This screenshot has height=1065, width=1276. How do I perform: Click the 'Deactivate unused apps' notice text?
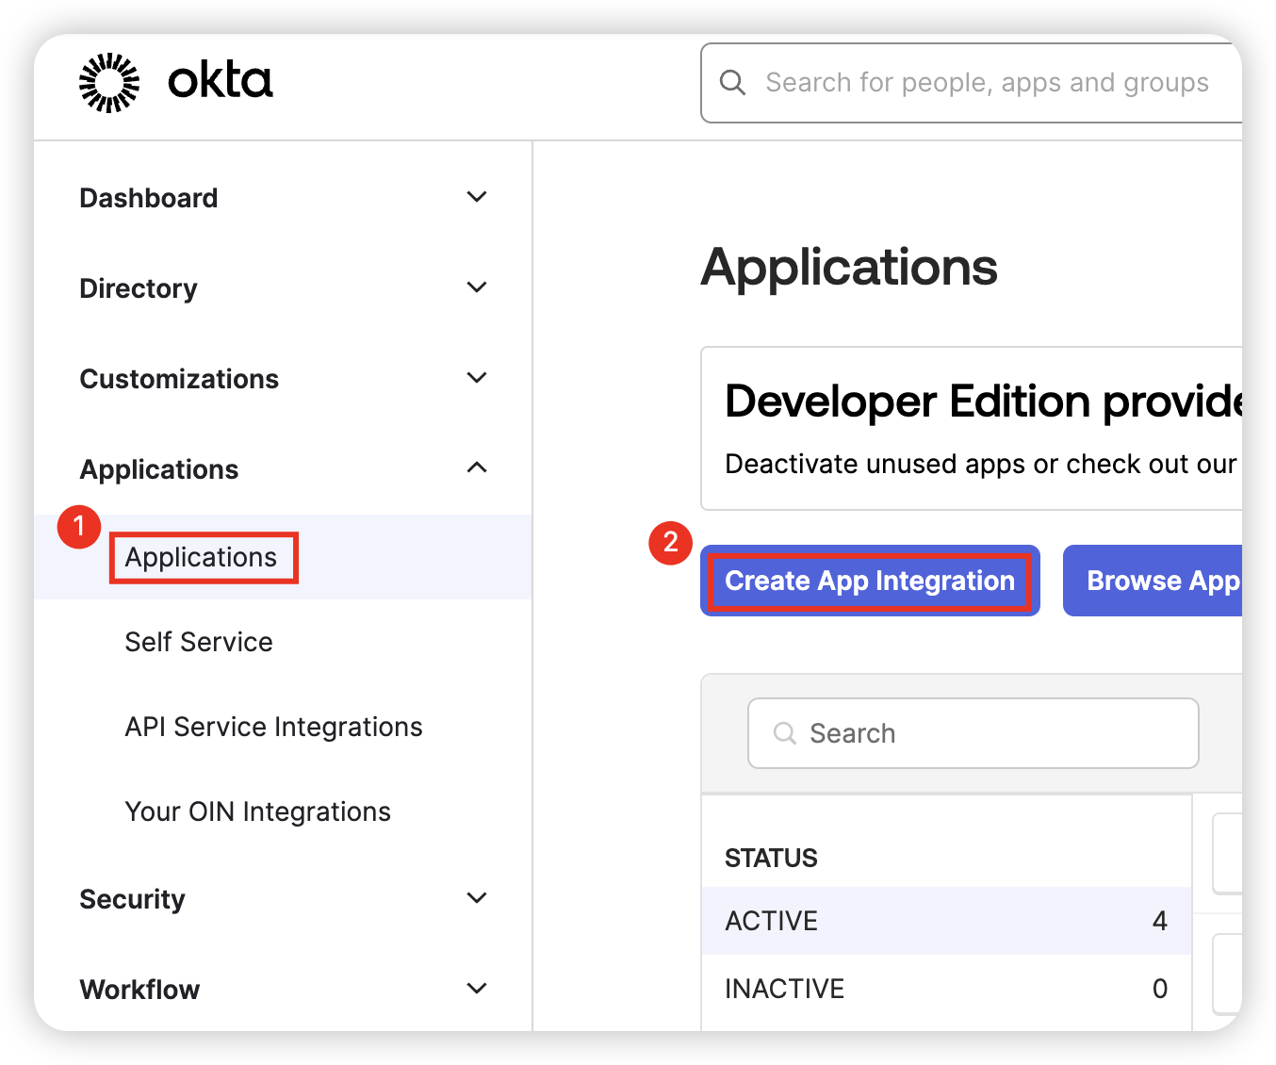click(x=981, y=465)
